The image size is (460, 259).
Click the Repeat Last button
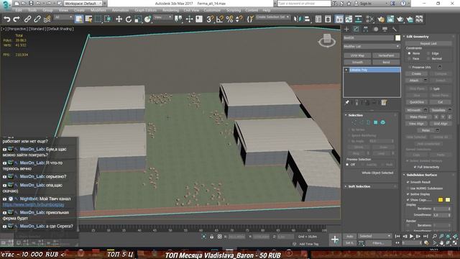click(x=428, y=43)
